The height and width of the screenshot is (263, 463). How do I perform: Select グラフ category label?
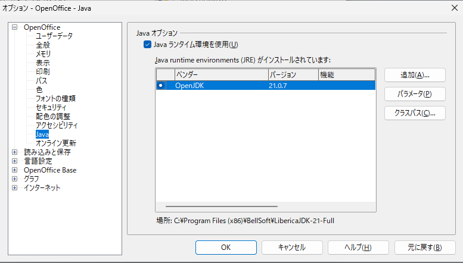pos(32,179)
